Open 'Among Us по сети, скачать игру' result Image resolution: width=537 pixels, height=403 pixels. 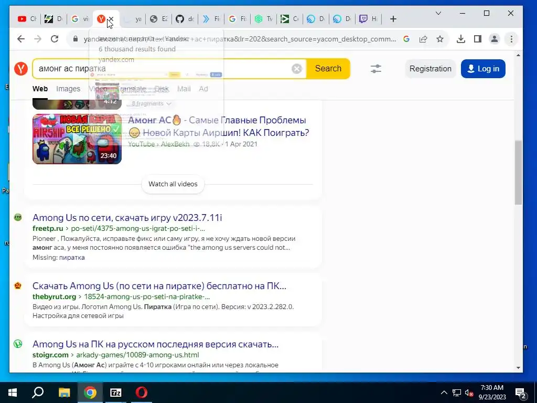[x=127, y=218]
